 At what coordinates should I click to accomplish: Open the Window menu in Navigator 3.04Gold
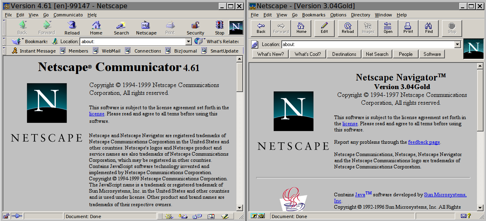383,15
